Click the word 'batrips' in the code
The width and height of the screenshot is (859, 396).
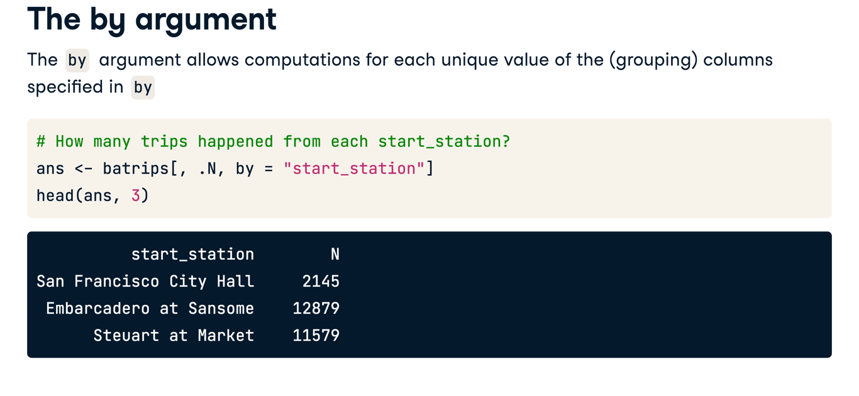point(135,168)
